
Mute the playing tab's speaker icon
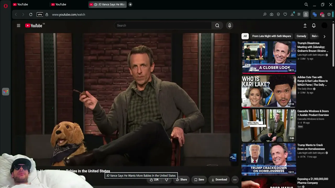[96, 4]
